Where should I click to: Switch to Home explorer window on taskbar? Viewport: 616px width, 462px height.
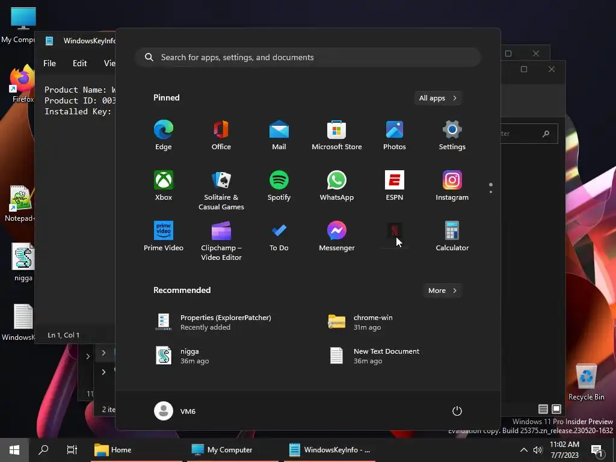coord(137,450)
